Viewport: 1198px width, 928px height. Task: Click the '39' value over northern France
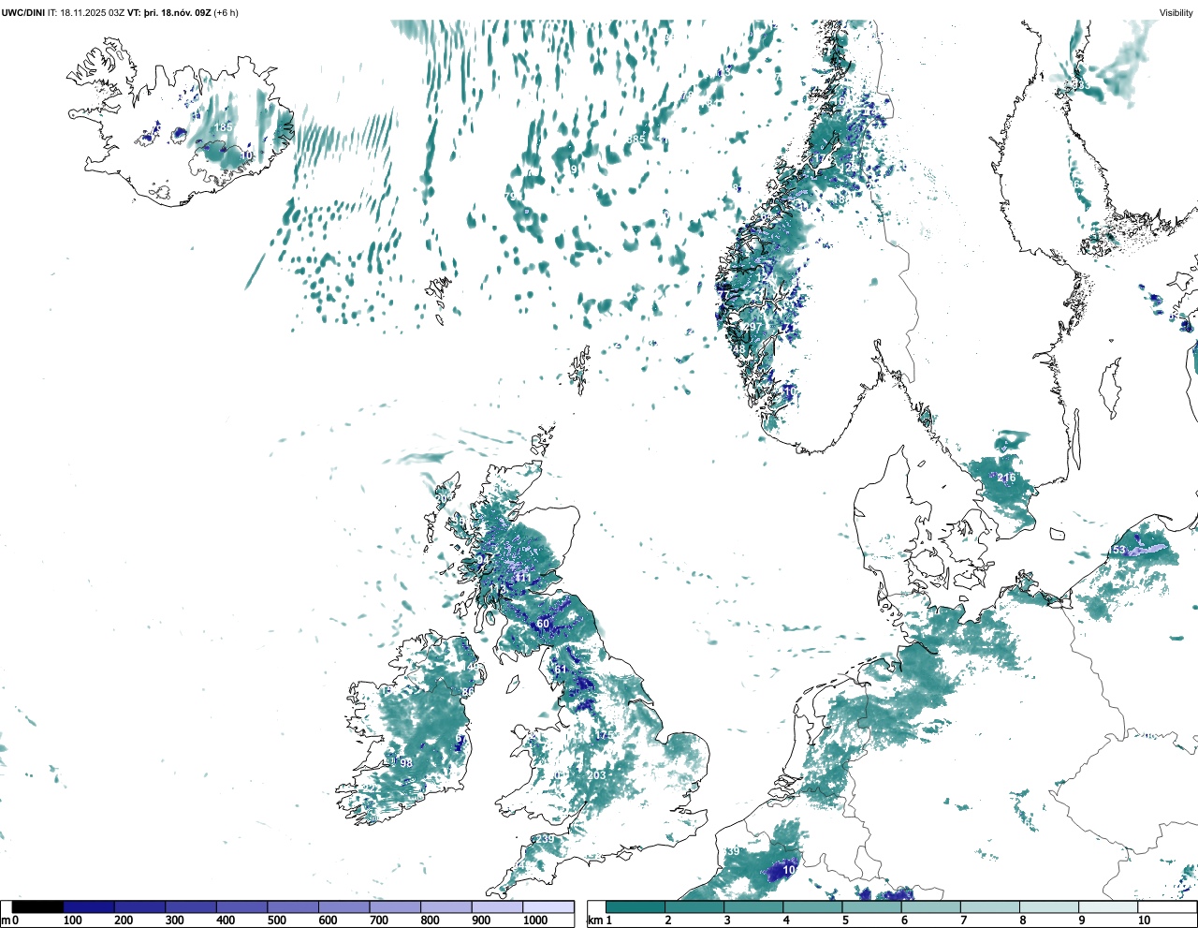pyautogui.click(x=733, y=851)
